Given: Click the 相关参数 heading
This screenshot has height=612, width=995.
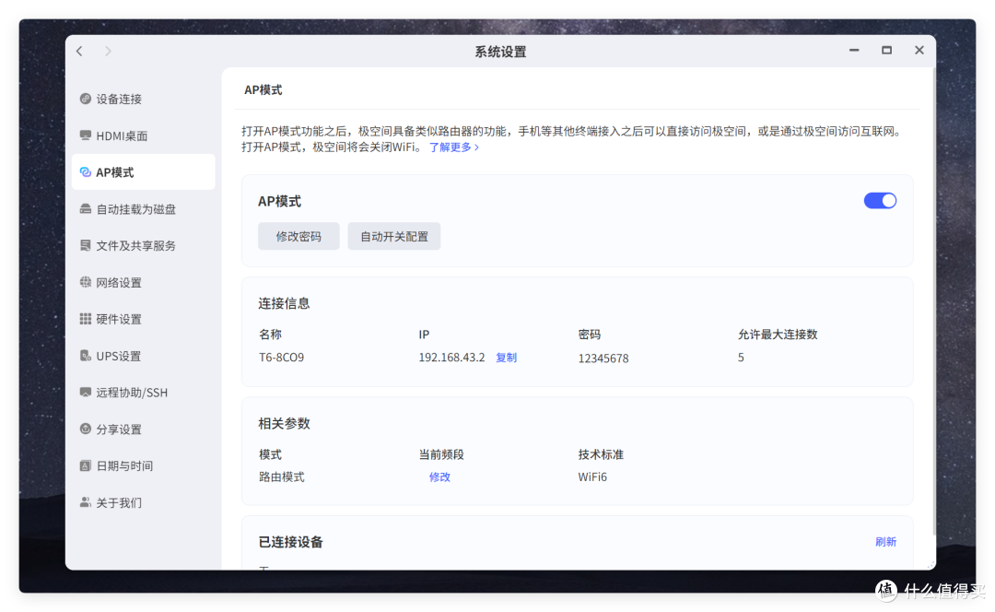Looking at the screenshot, I should [284, 423].
